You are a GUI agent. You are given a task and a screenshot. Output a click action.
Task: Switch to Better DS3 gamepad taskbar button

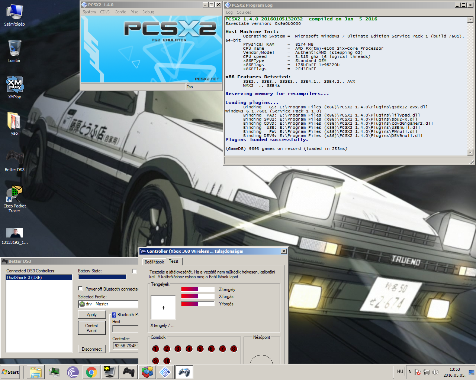129,372
